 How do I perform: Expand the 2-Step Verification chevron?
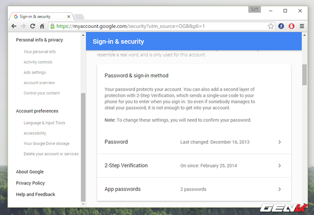click(279, 166)
